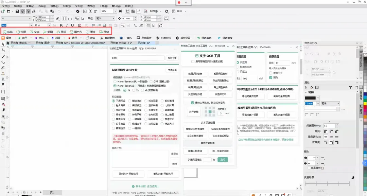This screenshot has height=196, width=367.
Task: Click the 美术字转段落 button
Action: click(208, 143)
